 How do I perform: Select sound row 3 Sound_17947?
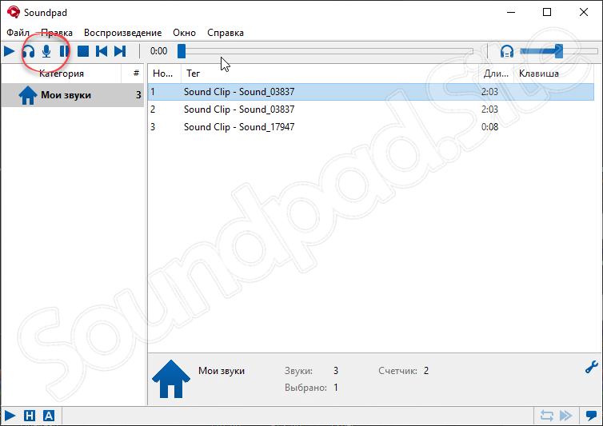click(x=371, y=127)
